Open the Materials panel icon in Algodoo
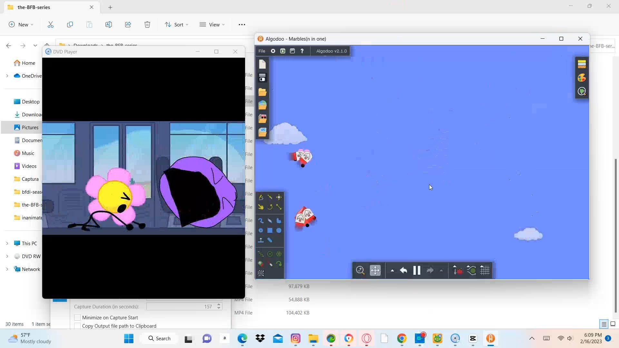This screenshot has width=619, height=348. click(582, 64)
